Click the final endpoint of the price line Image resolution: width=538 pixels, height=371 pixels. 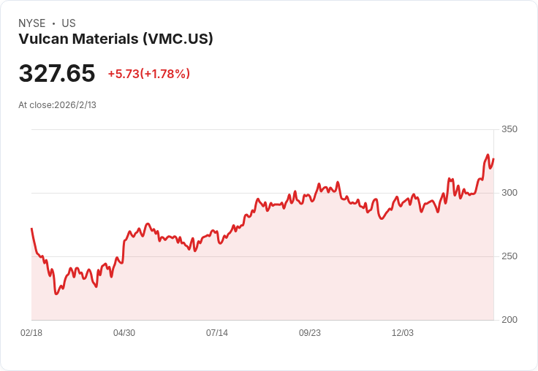493,159
